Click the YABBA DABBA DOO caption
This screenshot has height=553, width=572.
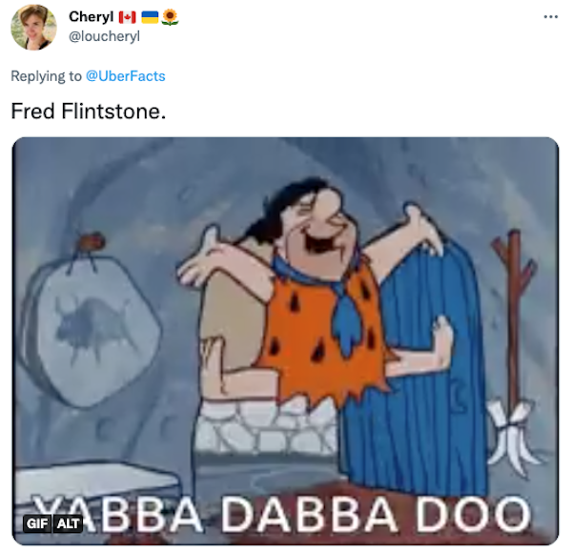tap(281, 514)
